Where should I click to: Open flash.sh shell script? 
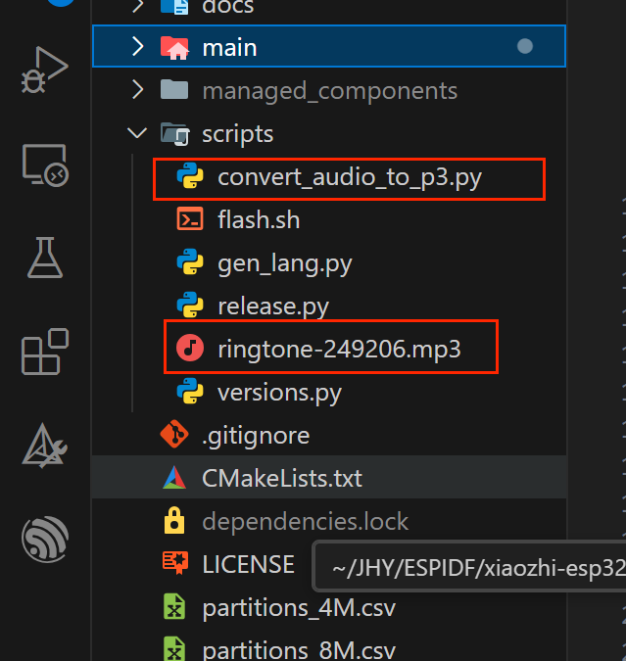coord(259,220)
